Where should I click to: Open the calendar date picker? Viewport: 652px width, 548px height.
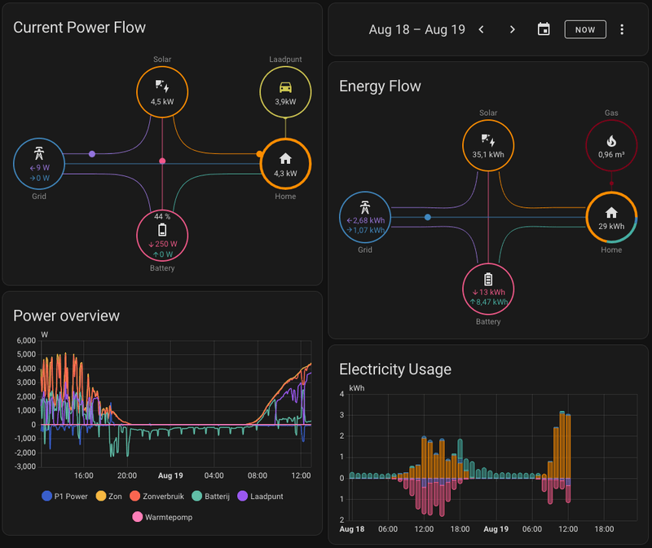544,29
